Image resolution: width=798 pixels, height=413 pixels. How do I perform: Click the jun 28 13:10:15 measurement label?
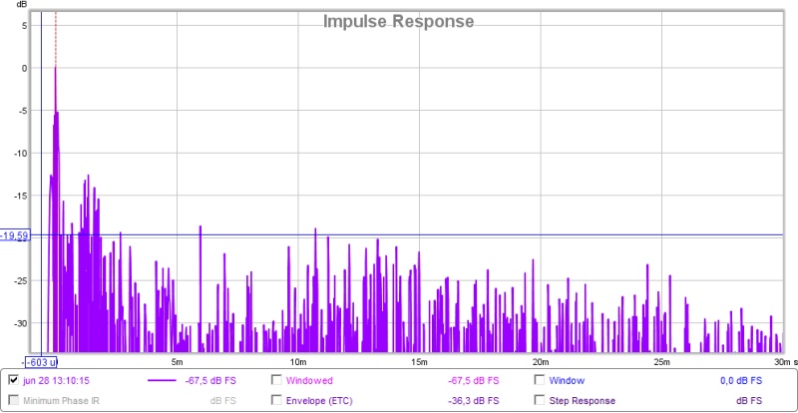(x=57, y=380)
